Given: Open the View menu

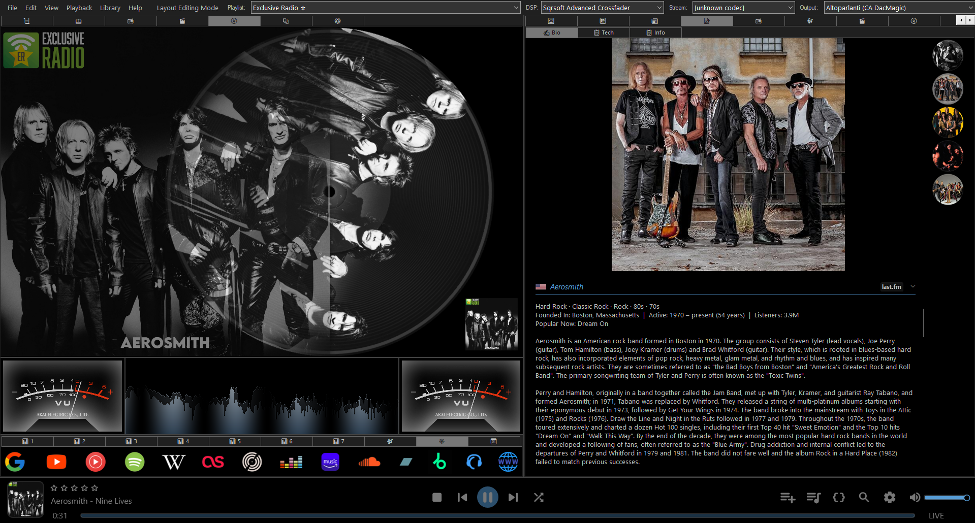Looking at the screenshot, I should click(51, 8).
